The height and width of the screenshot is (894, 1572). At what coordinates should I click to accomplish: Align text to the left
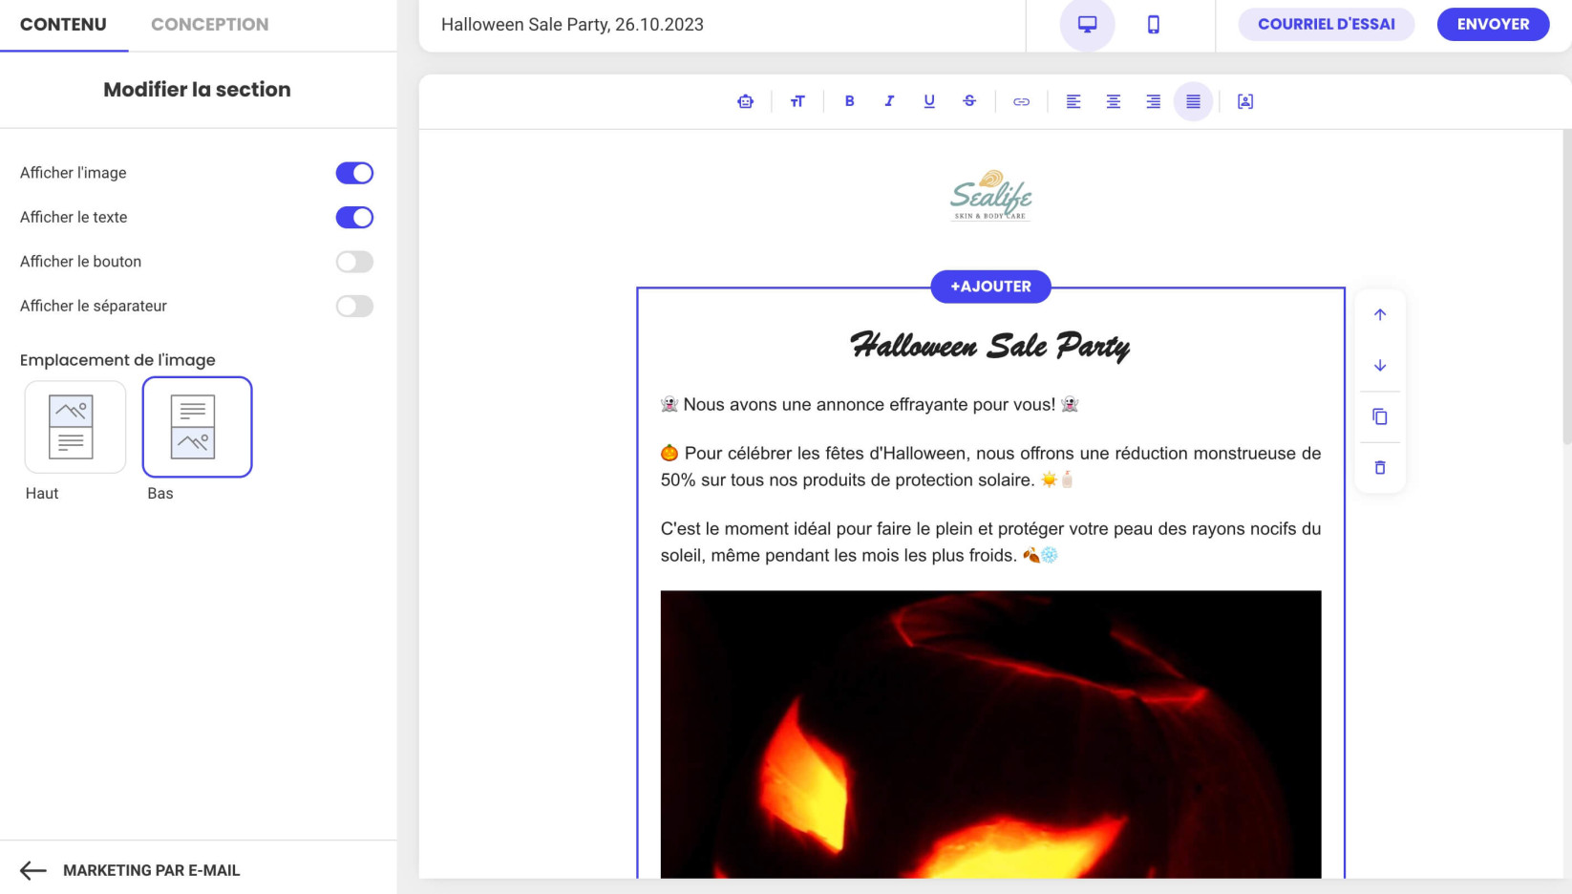click(x=1073, y=101)
